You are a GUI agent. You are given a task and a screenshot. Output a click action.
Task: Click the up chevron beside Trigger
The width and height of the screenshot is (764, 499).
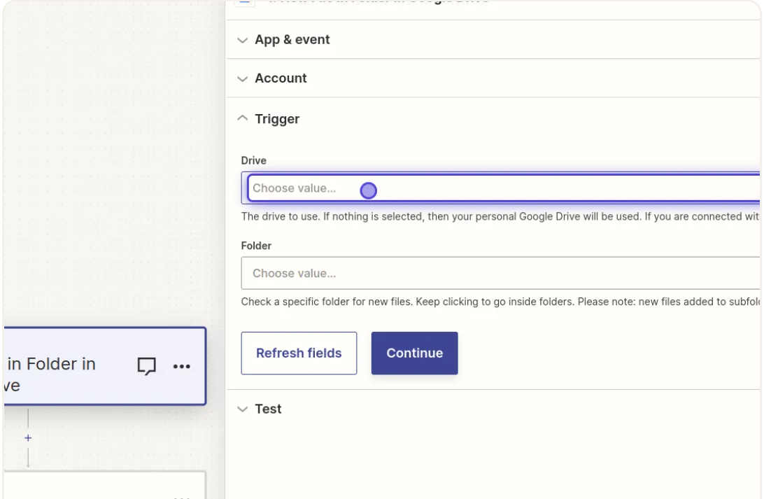point(243,119)
